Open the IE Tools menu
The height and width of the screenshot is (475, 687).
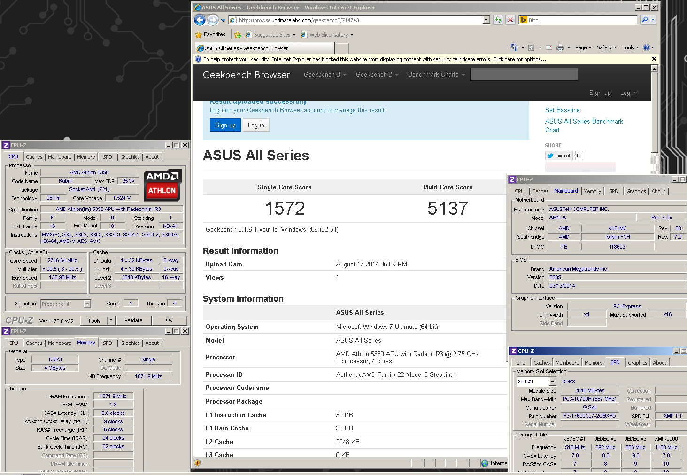tap(630, 47)
